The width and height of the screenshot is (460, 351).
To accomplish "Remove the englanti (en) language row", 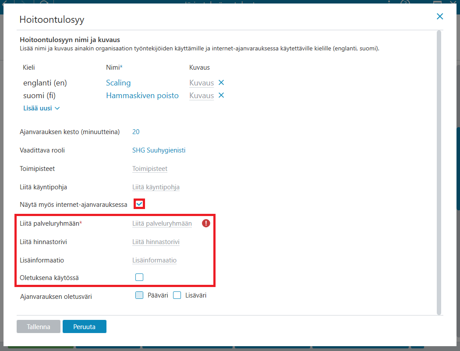I will [221, 83].
